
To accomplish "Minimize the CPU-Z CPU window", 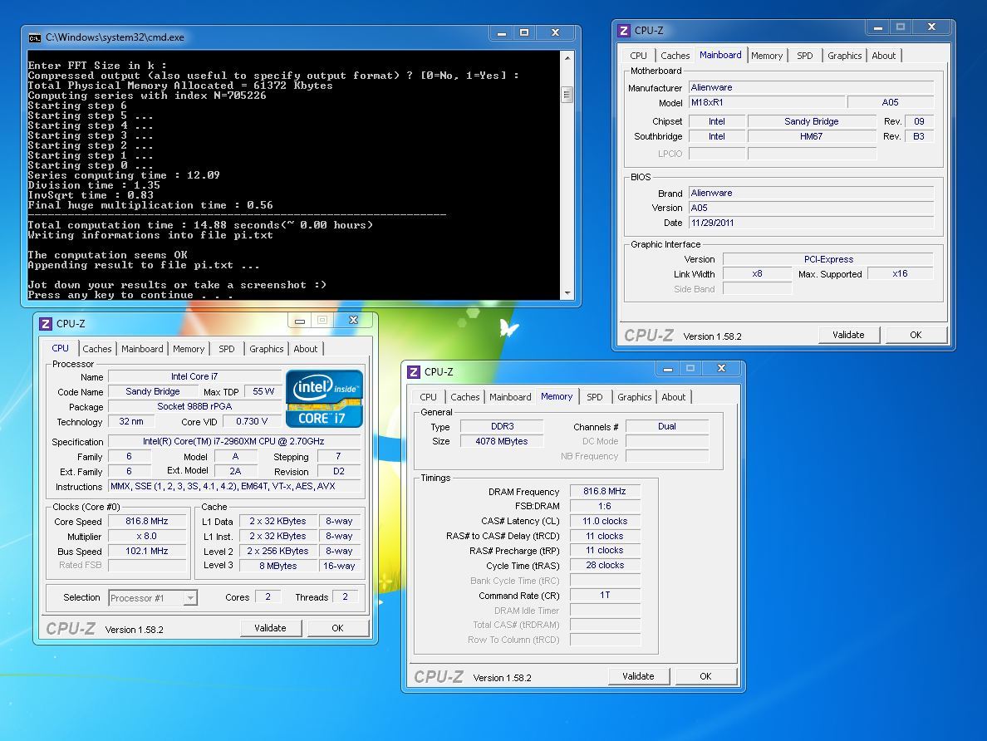I will (x=300, y=321).
